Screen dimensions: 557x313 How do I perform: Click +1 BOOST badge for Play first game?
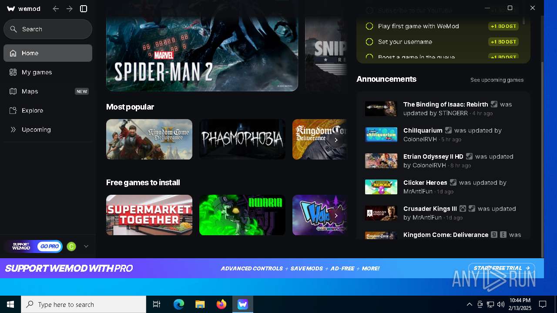point(503,26)
